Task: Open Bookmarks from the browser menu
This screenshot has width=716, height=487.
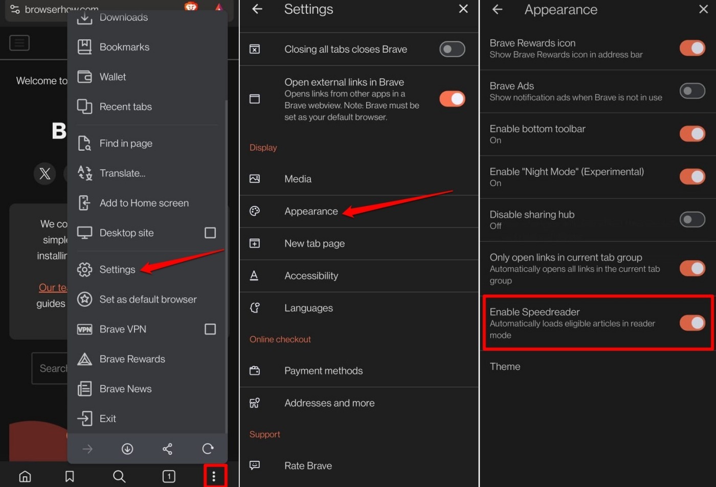Action: (x=147, y=47)
